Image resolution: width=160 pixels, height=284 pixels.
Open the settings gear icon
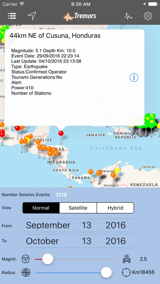(148, 16)
